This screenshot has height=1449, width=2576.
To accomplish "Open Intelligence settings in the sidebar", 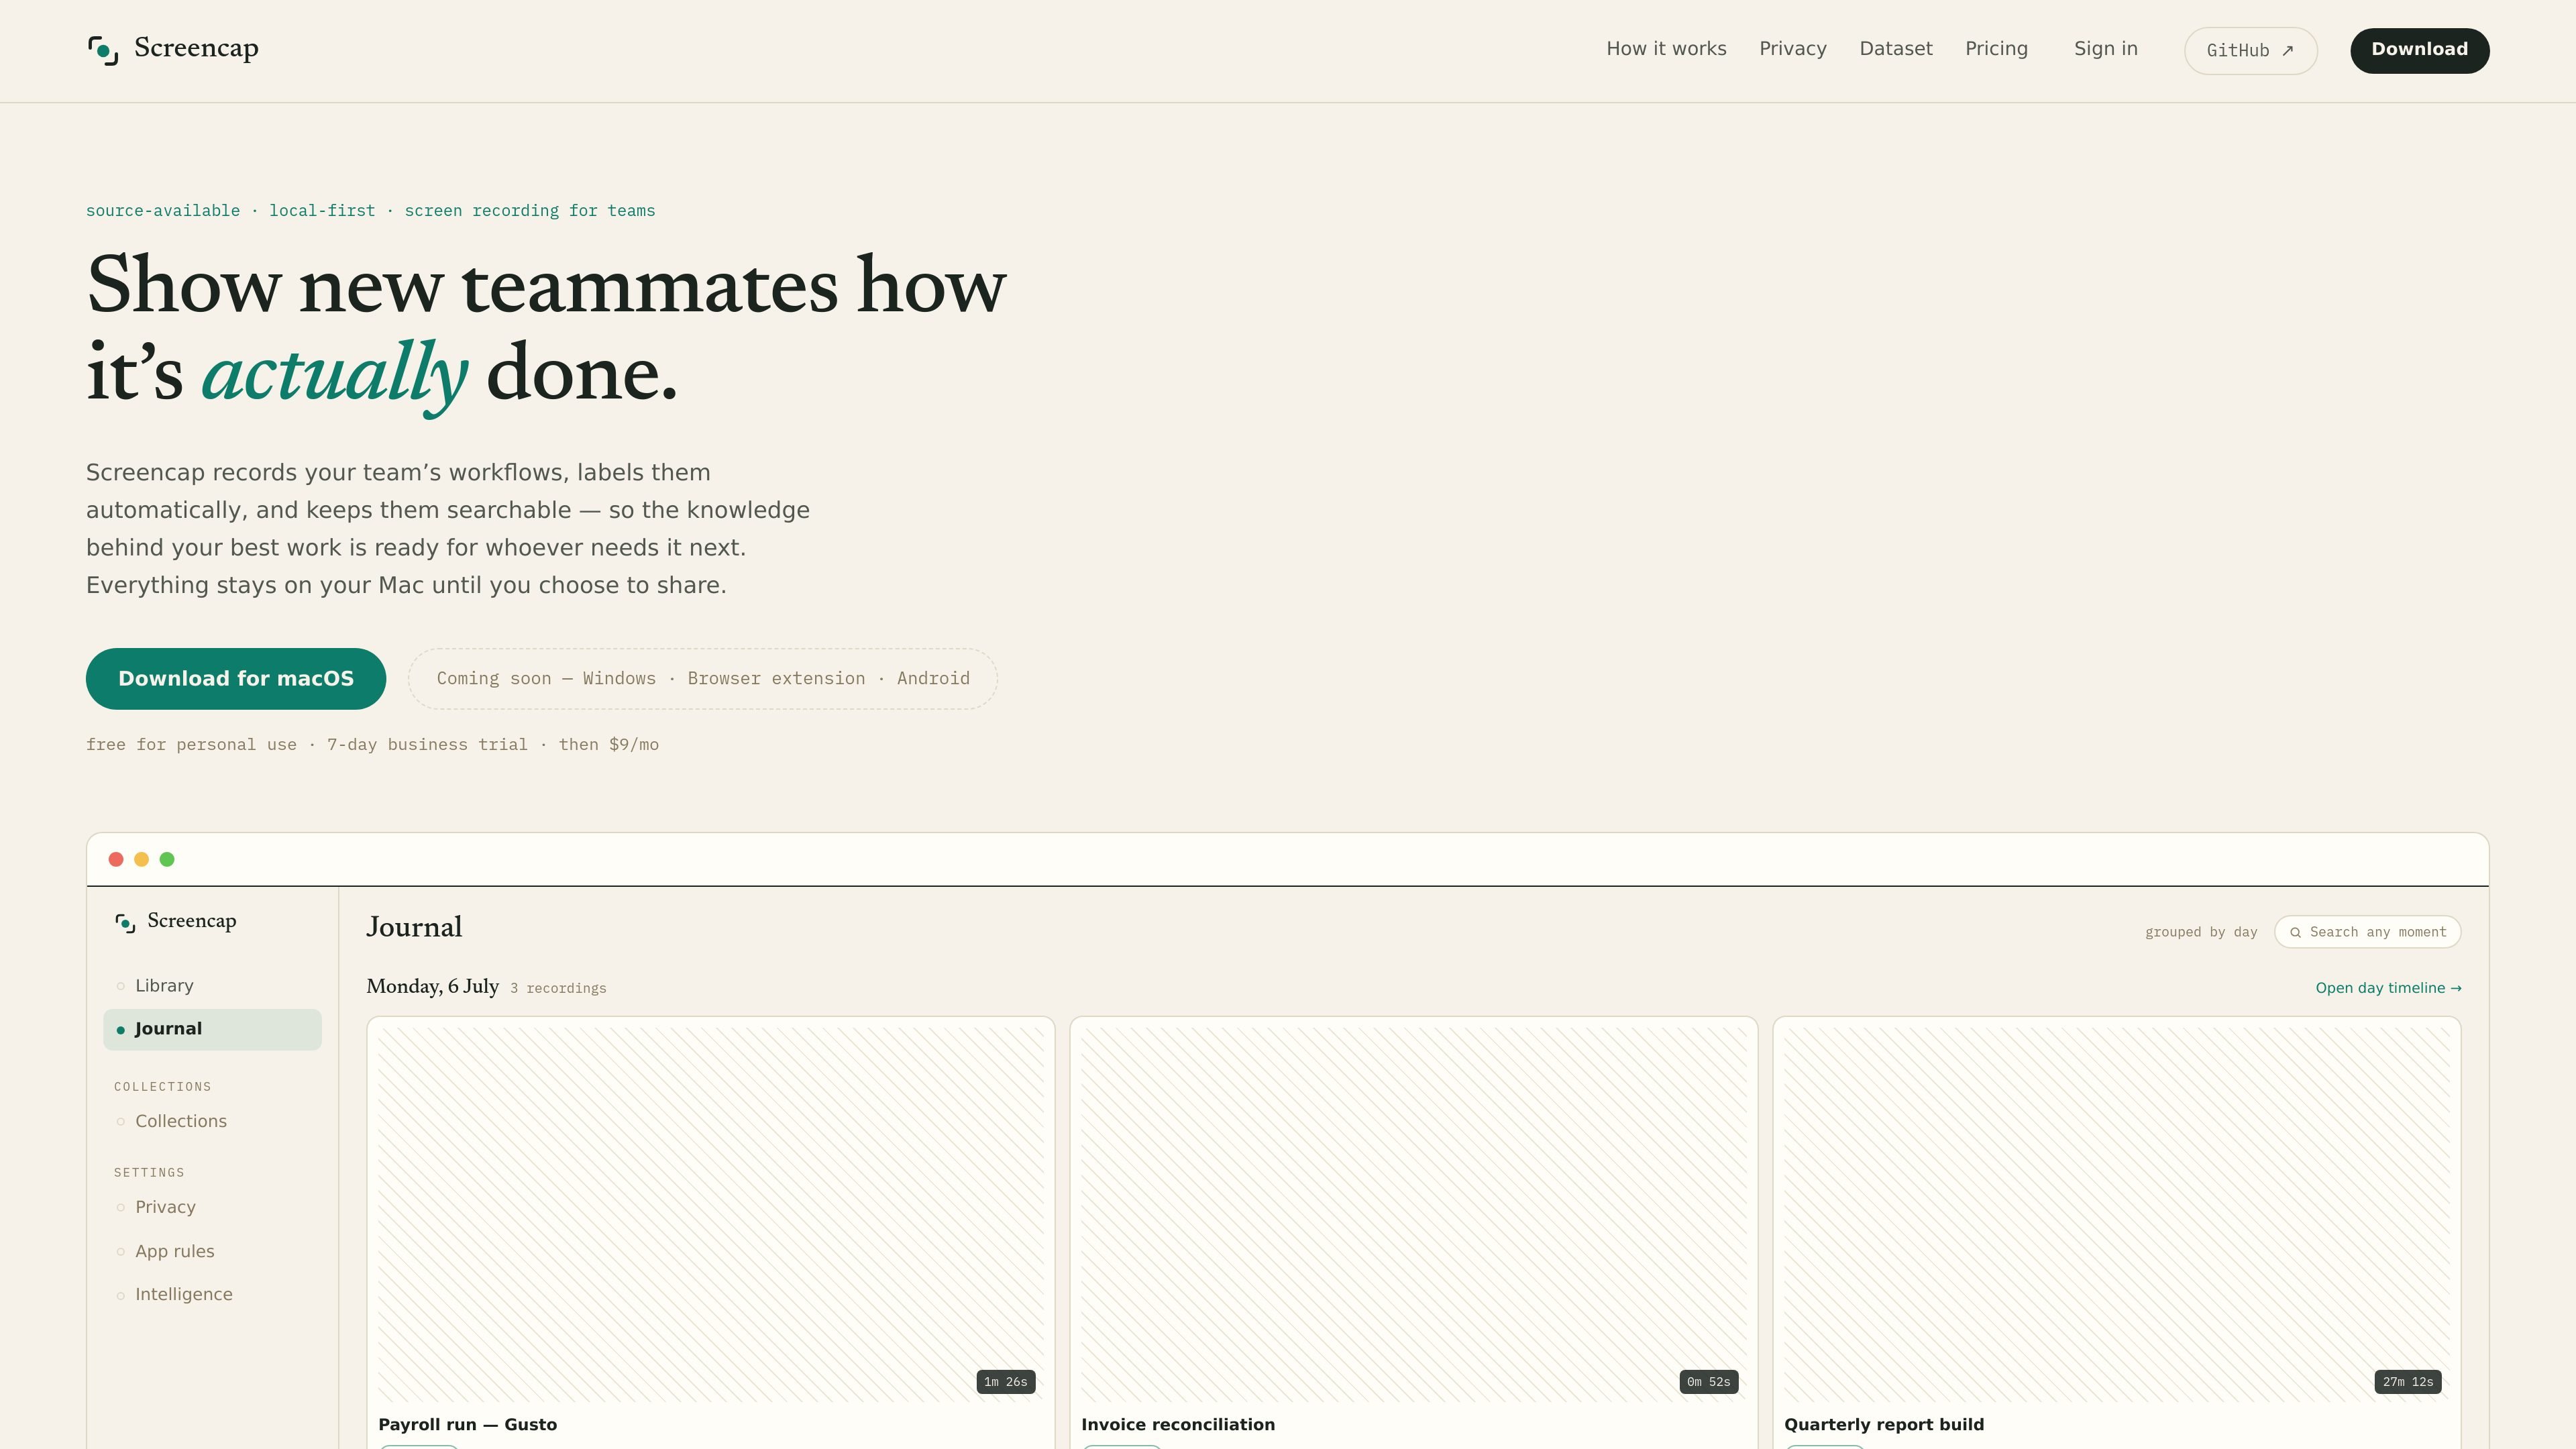I will pos(212,1294).
